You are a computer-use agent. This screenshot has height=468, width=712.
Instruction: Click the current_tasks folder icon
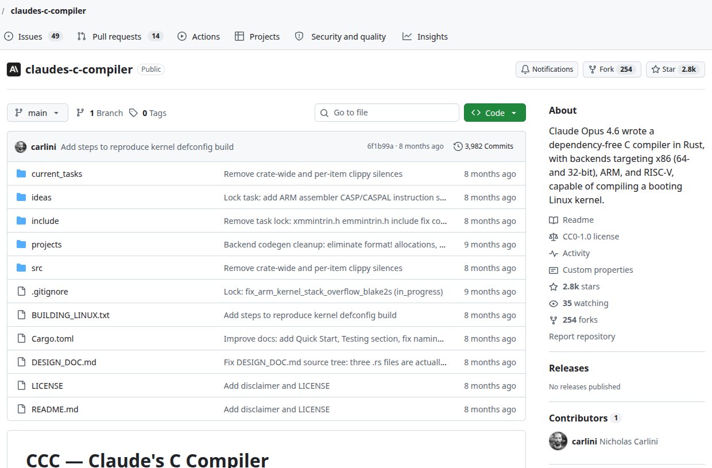pos(21,173)
